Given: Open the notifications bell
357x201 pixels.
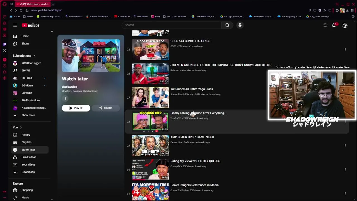Looking at the screenshot, I should (334, 25).
